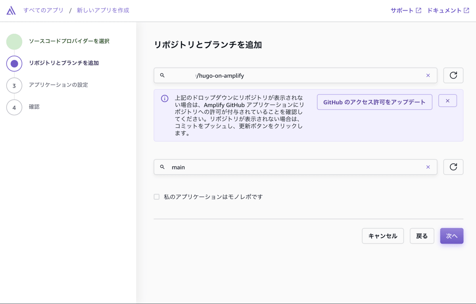Click the キャンセル button
The height and width of the screenshot is (304, 476).
click(x=382, y=236)
